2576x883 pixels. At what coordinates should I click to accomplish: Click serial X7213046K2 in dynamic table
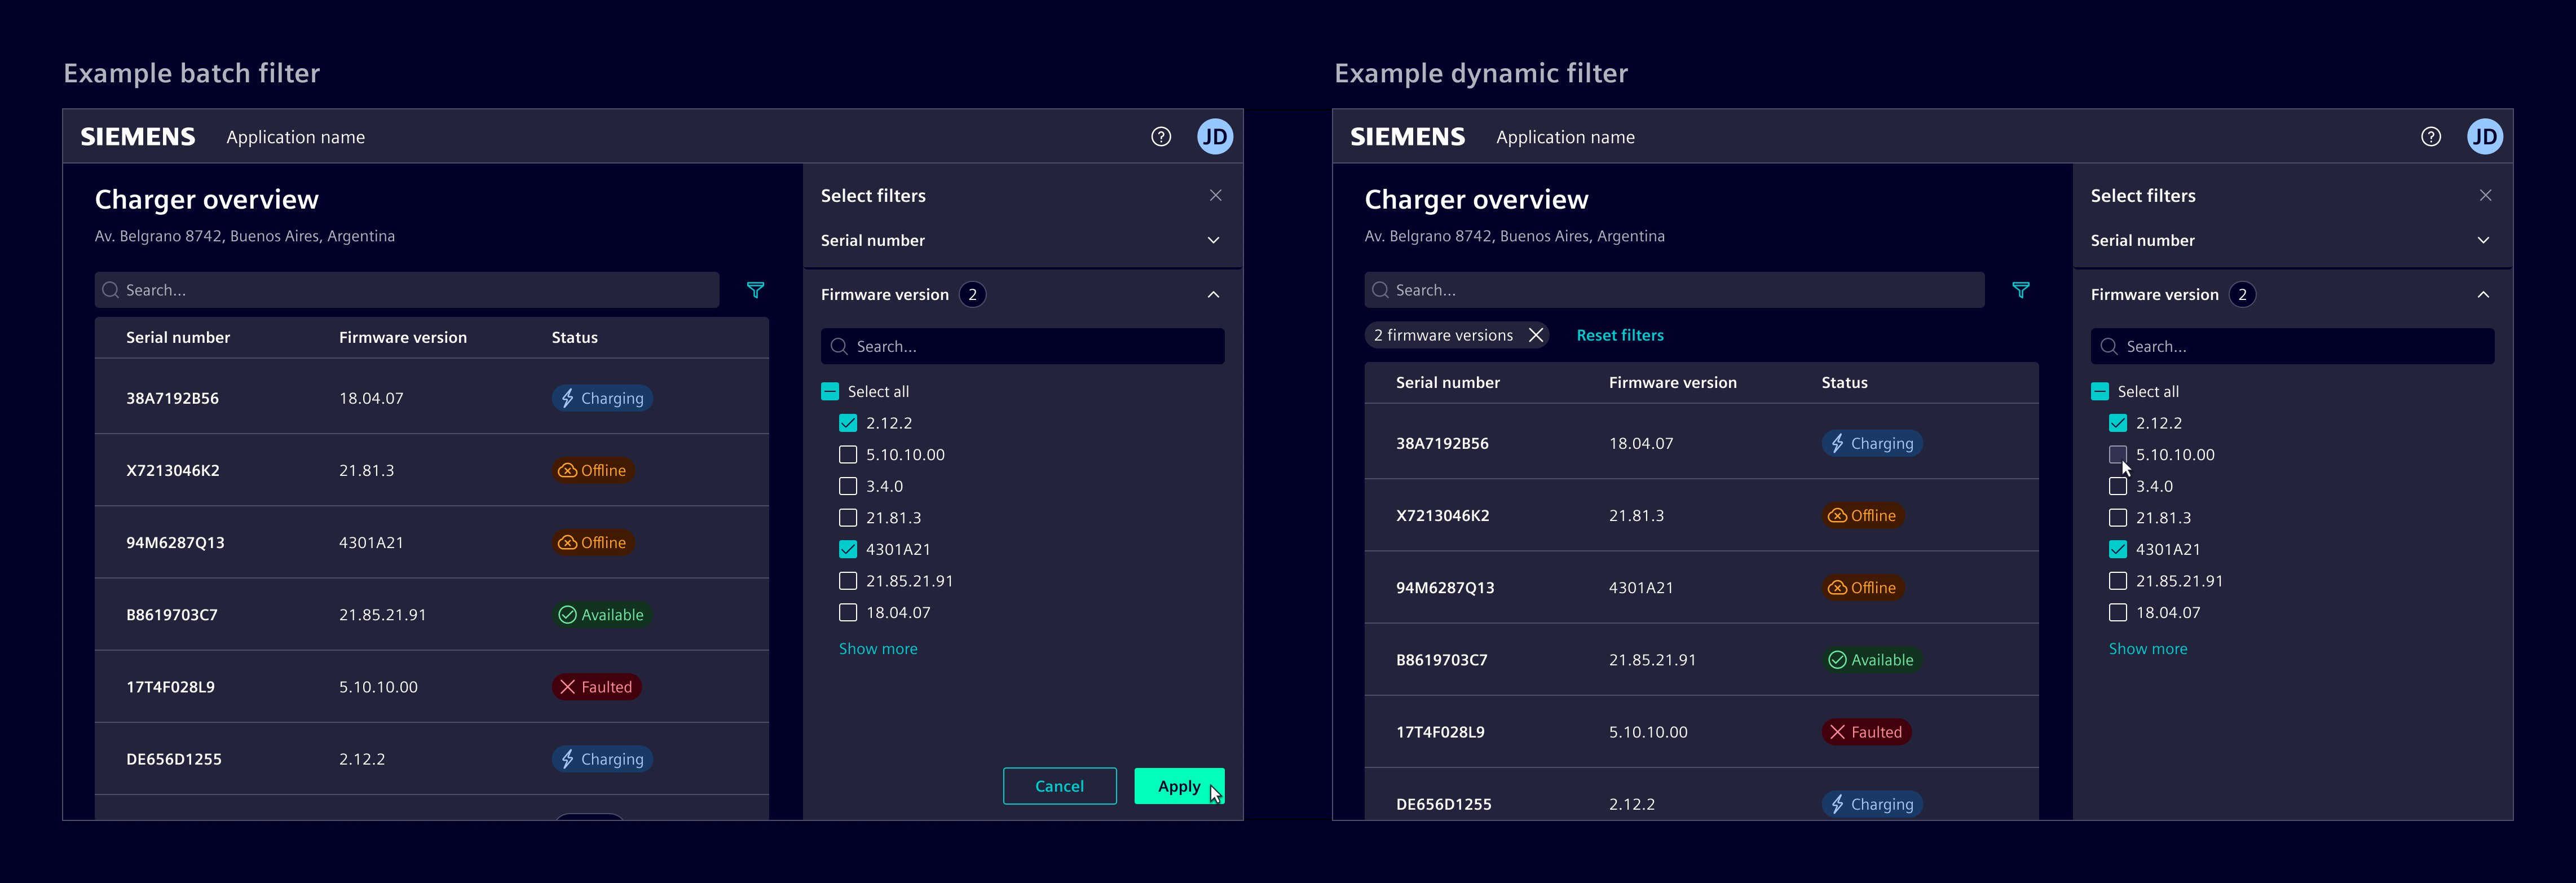click(1442, 516)
